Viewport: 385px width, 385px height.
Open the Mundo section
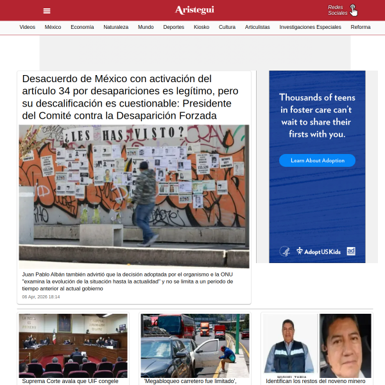point(146,27)
